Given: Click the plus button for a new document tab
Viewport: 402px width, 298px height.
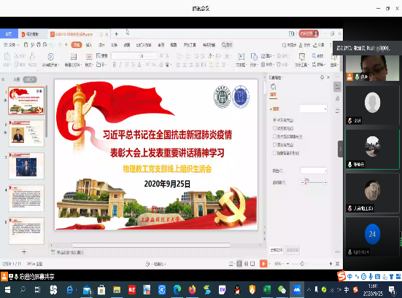Looking at the screenshot, I should (117, 34).
